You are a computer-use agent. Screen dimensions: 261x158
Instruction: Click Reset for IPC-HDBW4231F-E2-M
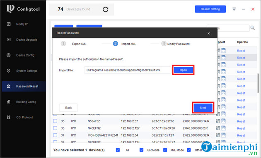(241, 135)
